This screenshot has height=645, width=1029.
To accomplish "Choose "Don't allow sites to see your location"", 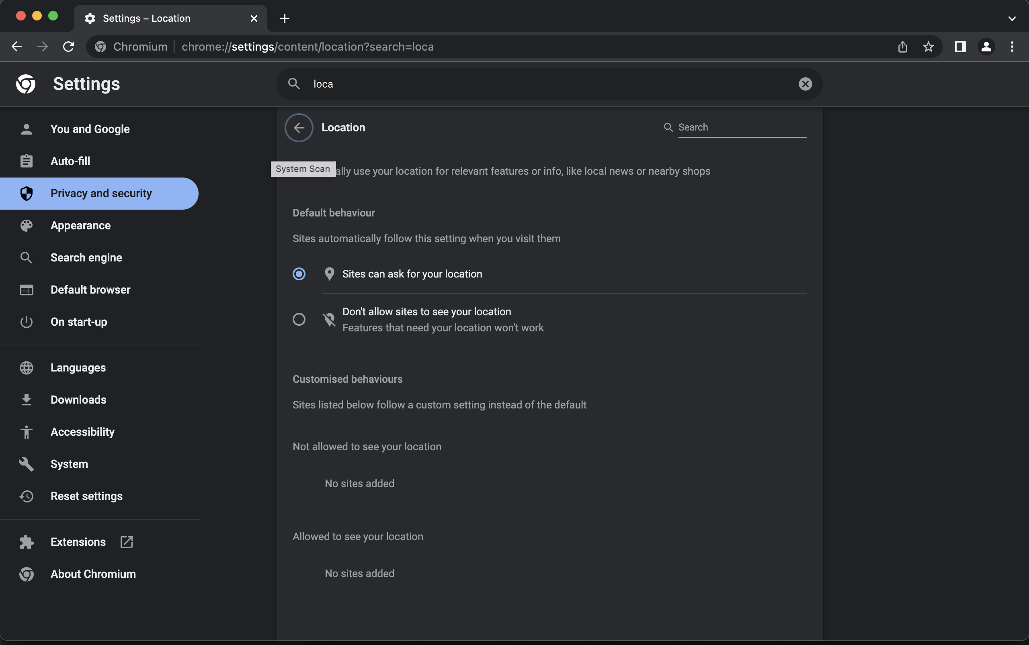I will [x=299, y=319].
